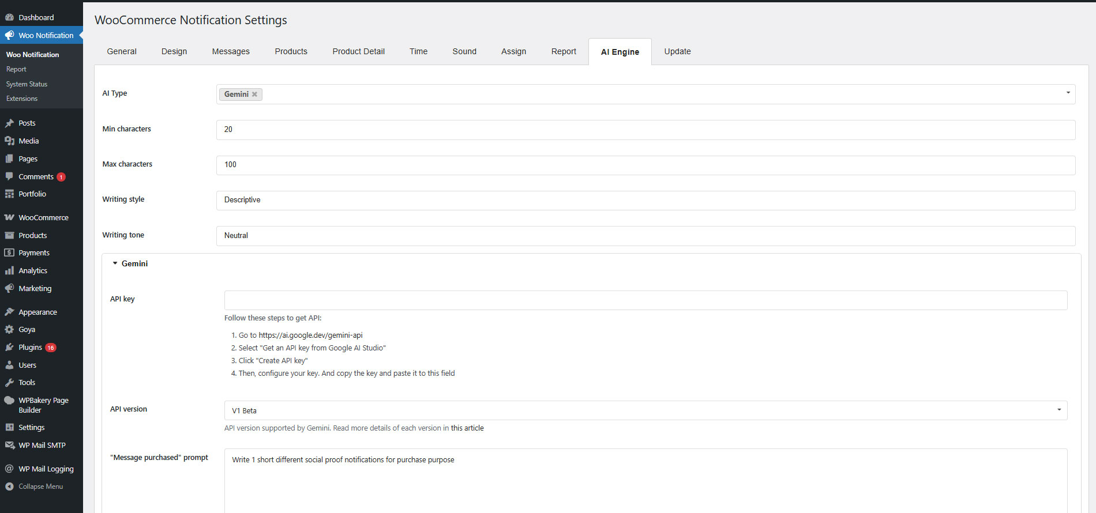Click the Media library icon
Screen dimensions: 1096x513
point(9,141)
